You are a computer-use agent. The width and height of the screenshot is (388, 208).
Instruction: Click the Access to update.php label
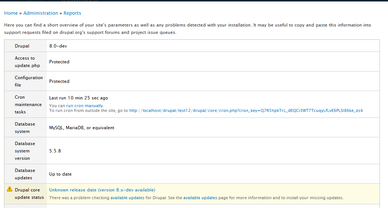coord(27,62)
